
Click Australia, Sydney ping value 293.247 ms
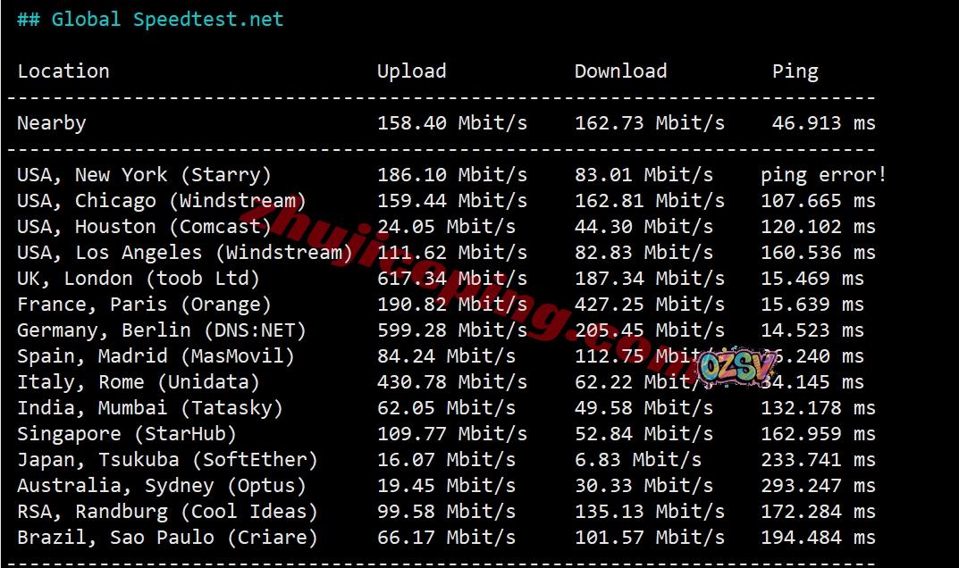tap(818, 486)
